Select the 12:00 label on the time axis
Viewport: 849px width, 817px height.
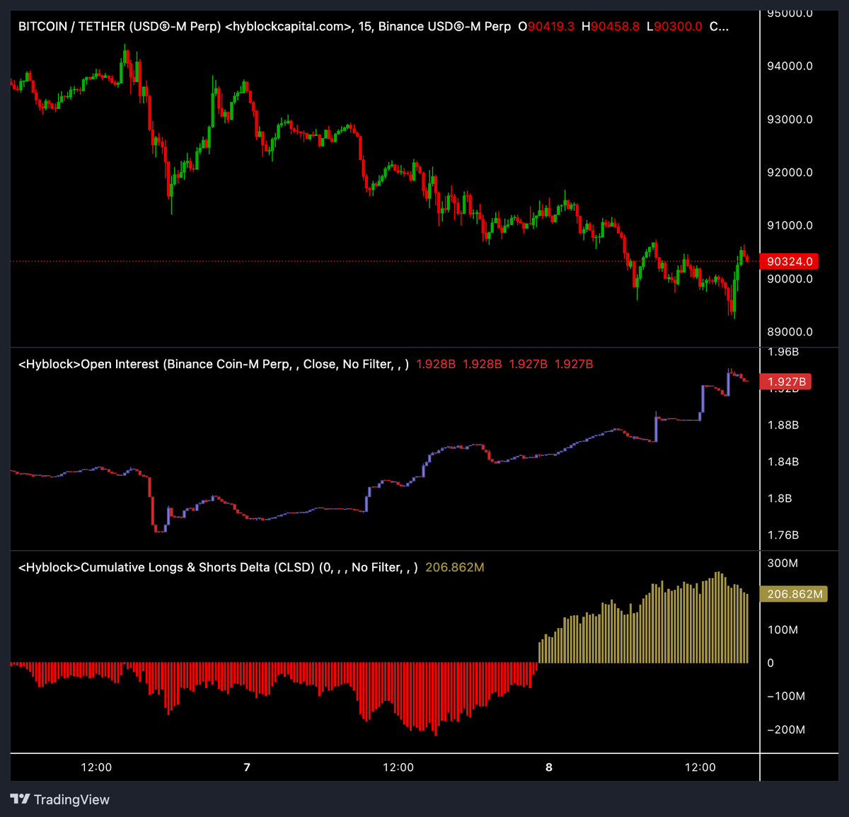click(98, 767)
